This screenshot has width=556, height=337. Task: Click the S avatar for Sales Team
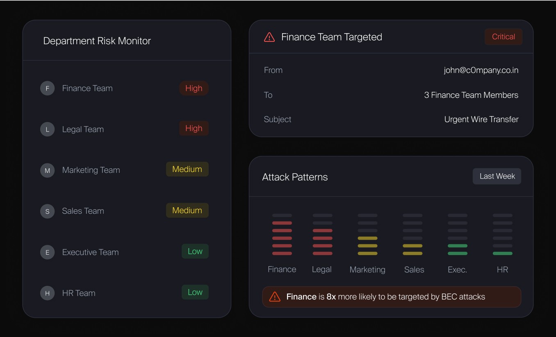(47, 211)
